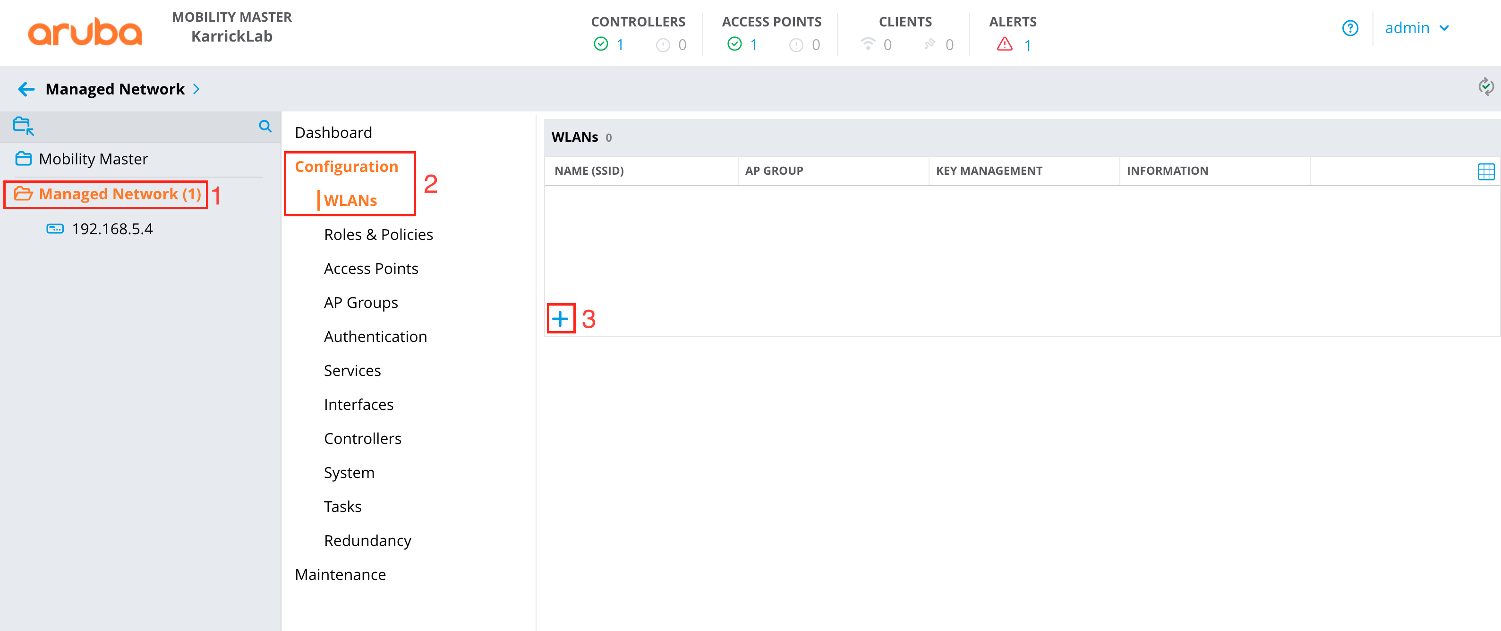
Task: Click the plus icon to add WLAN
Action: click(560, 319)
